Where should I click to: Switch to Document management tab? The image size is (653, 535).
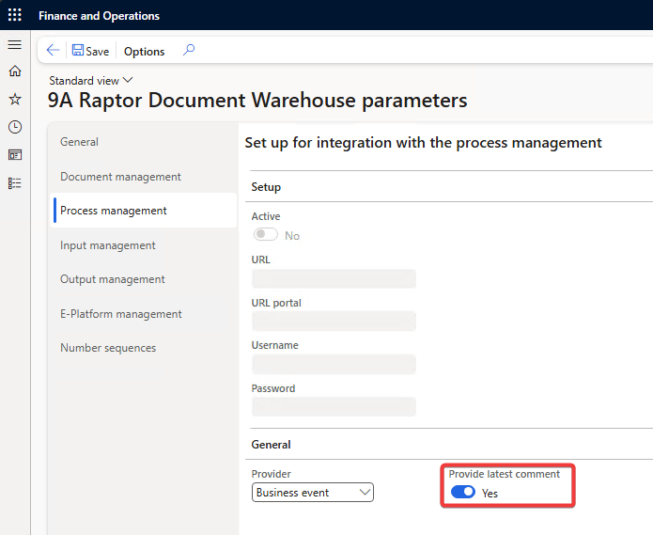[120, 177]
